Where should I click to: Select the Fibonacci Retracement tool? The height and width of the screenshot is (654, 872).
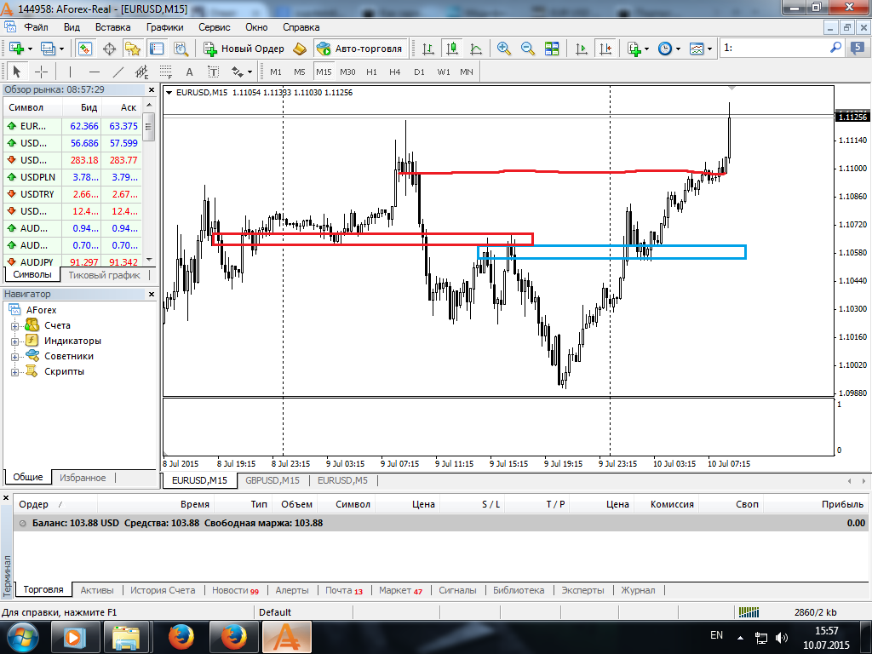click(166, 72)
